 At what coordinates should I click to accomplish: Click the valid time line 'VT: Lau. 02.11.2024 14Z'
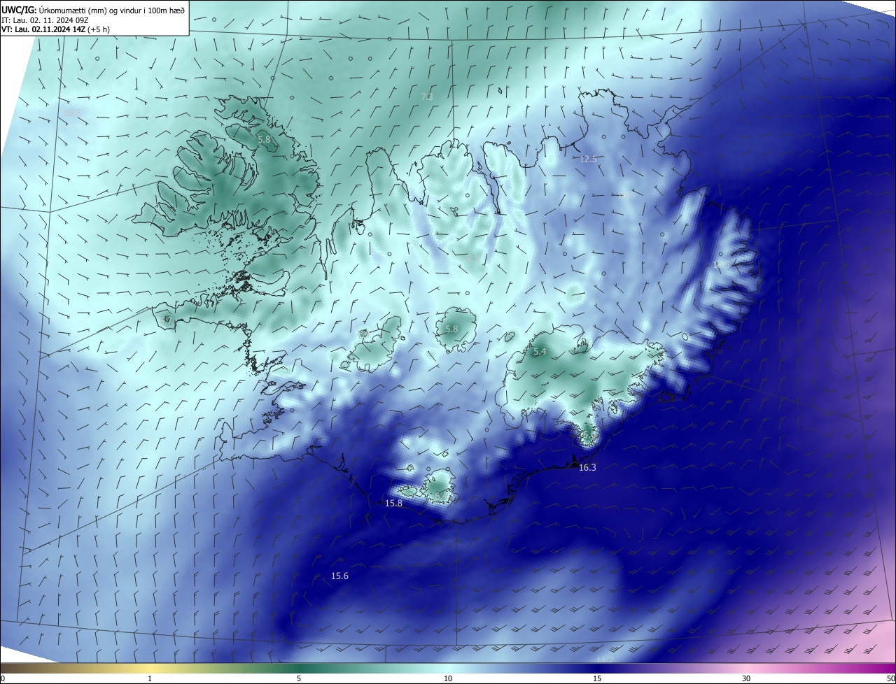43,29
